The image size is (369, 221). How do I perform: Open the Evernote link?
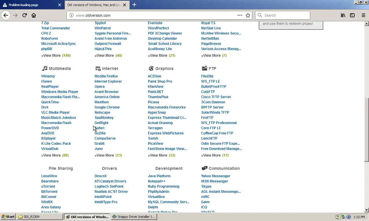tap(155, 23)
